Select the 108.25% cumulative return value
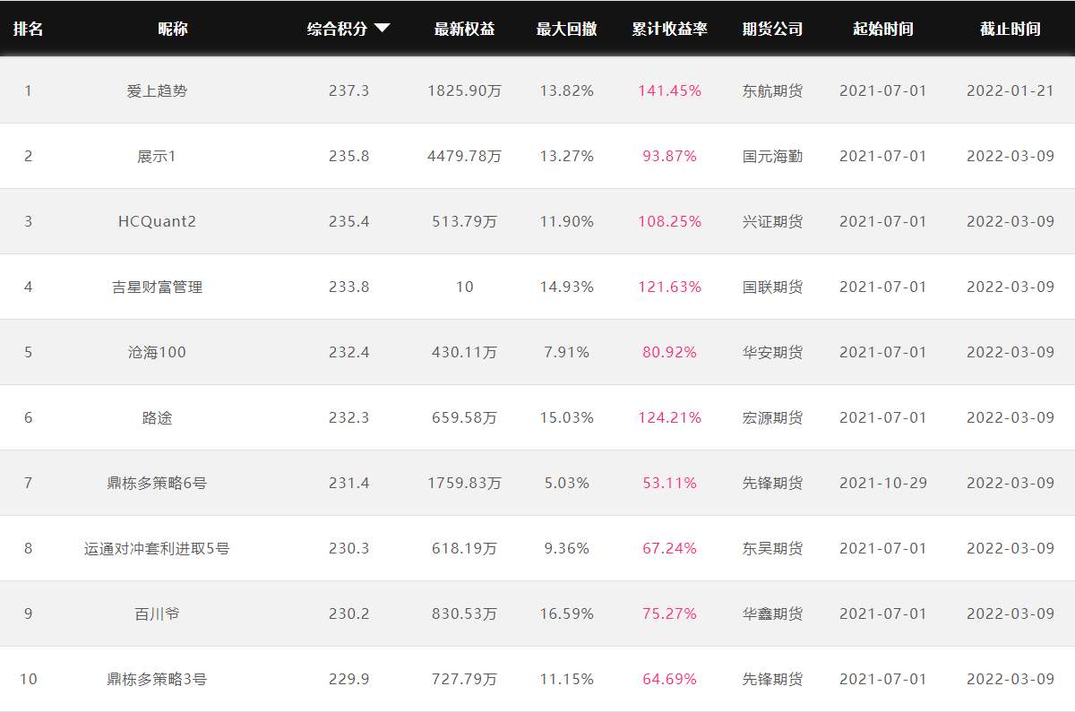The height and width of the screenshot is (712, 1075). coord(669,221)
